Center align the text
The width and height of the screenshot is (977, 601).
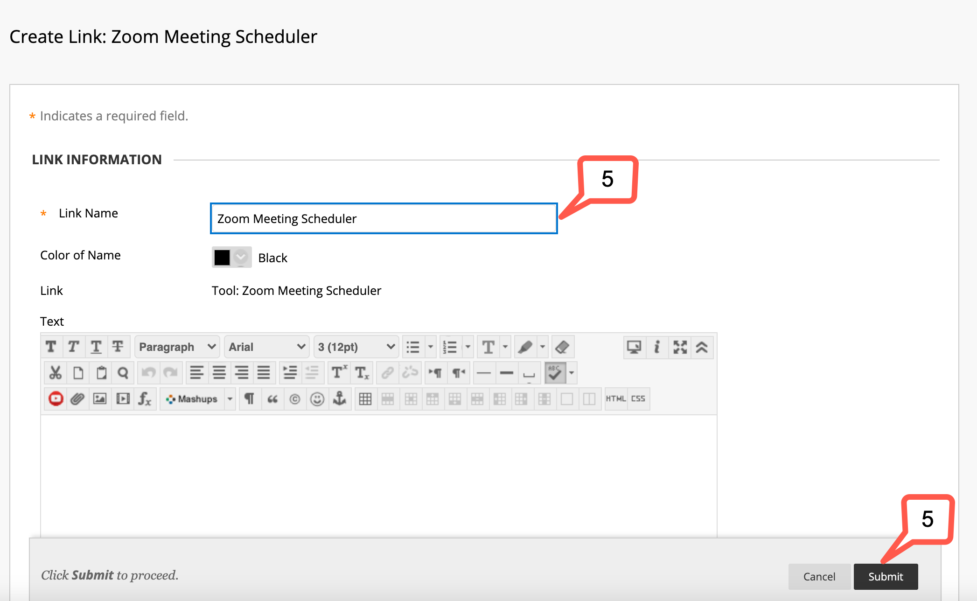219,373
